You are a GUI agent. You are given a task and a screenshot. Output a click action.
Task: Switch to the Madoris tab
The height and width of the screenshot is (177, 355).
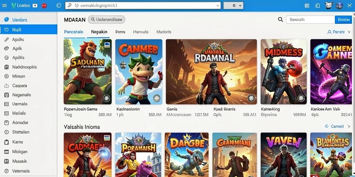tap(164, 32)
